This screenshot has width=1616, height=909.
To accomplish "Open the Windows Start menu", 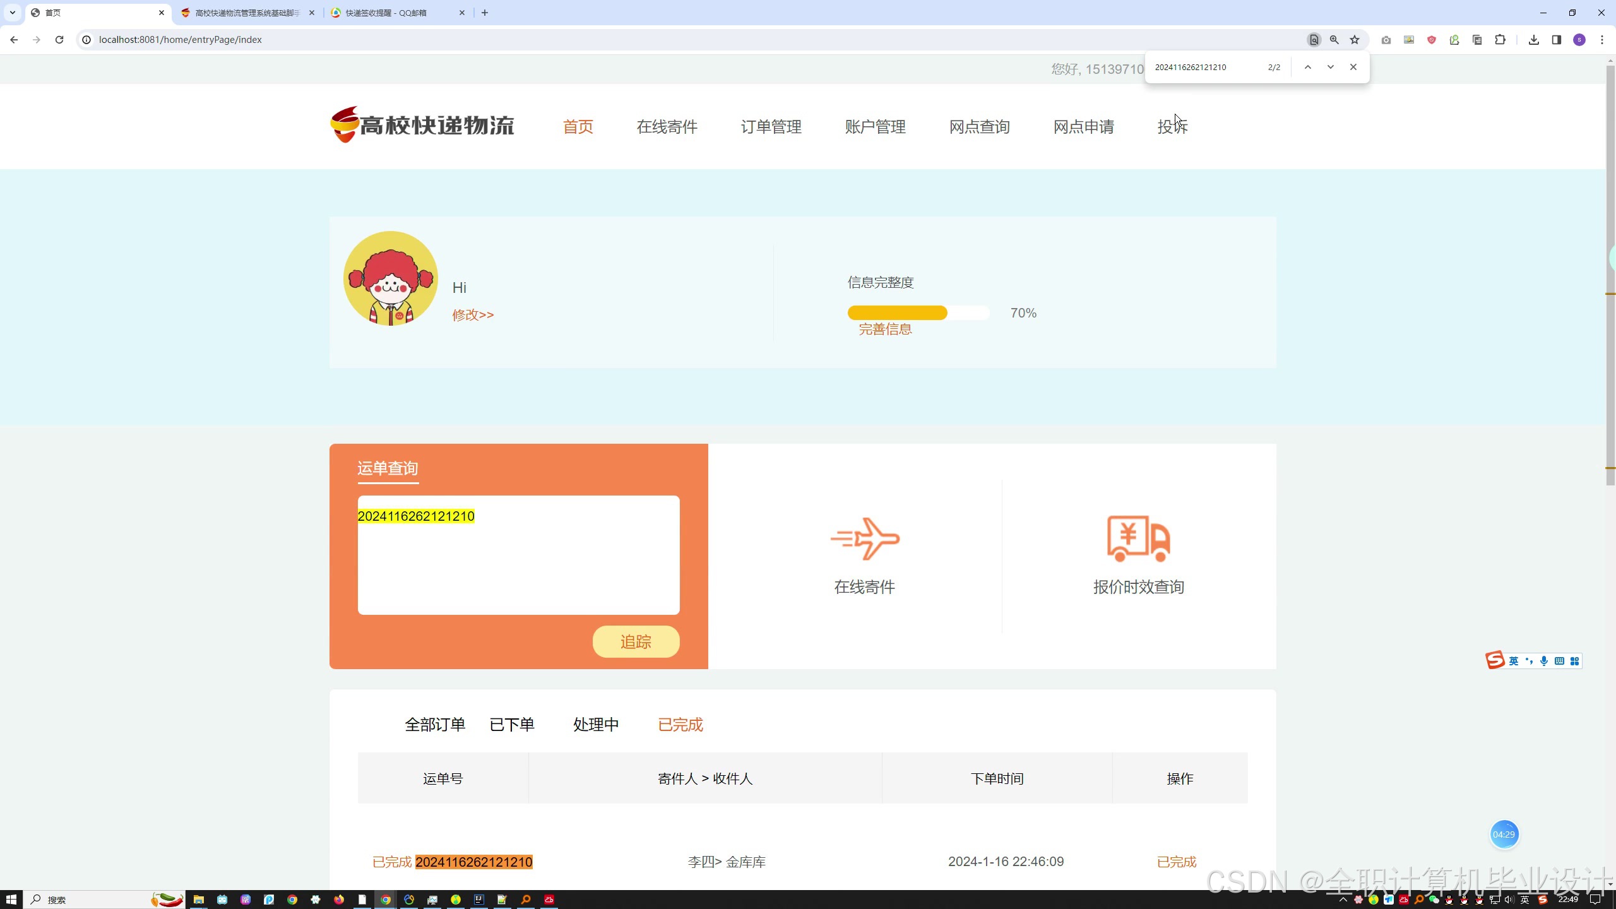I will coord(11,900).
